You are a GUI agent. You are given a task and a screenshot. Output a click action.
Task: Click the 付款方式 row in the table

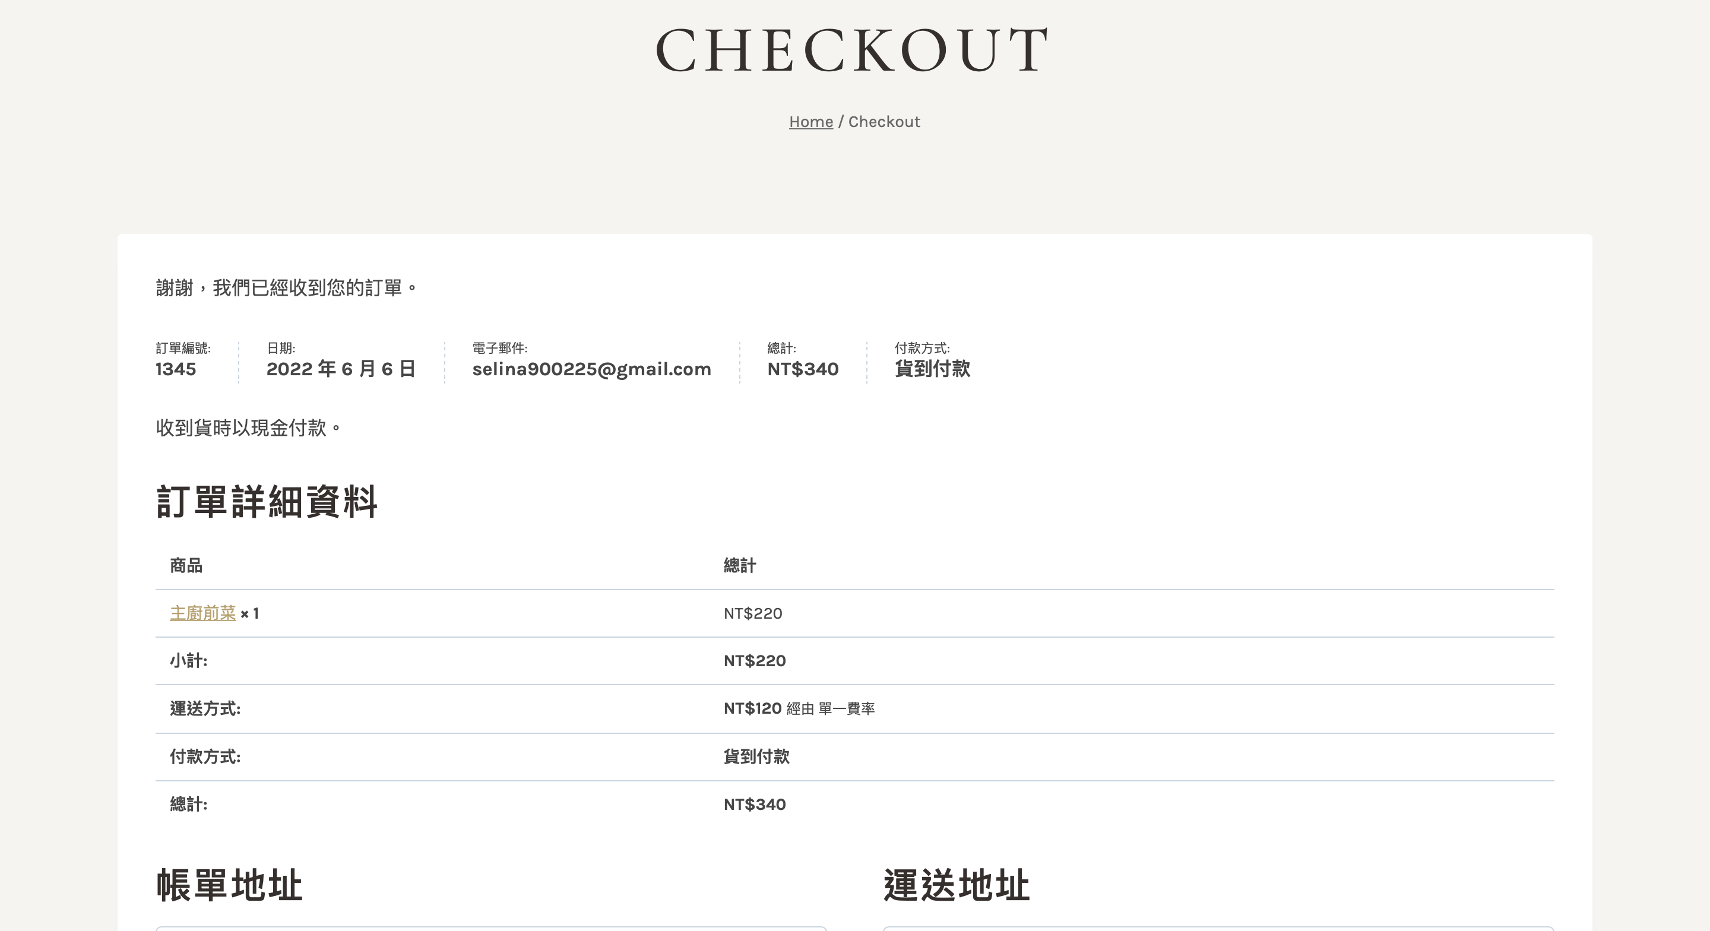click(x=205, y=756)
